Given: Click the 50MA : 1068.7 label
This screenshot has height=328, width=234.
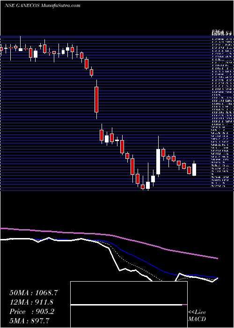Looking at the screenshot, I should click(34, 293).
